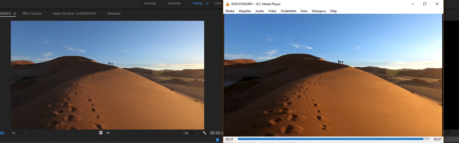Open the Full playback resolution dropdown
The height and width of the screenshot is (143, 459).
190,133
